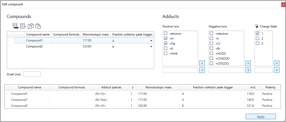Image resolution: width=286 pixels, height=122 pixels.
Task: Open peak trigger dropdown for Compound1
Action: (151, 41)
